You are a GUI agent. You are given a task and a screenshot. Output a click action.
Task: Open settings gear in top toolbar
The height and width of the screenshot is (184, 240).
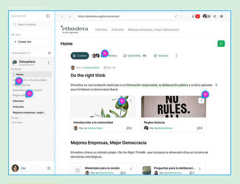point(222,16)
